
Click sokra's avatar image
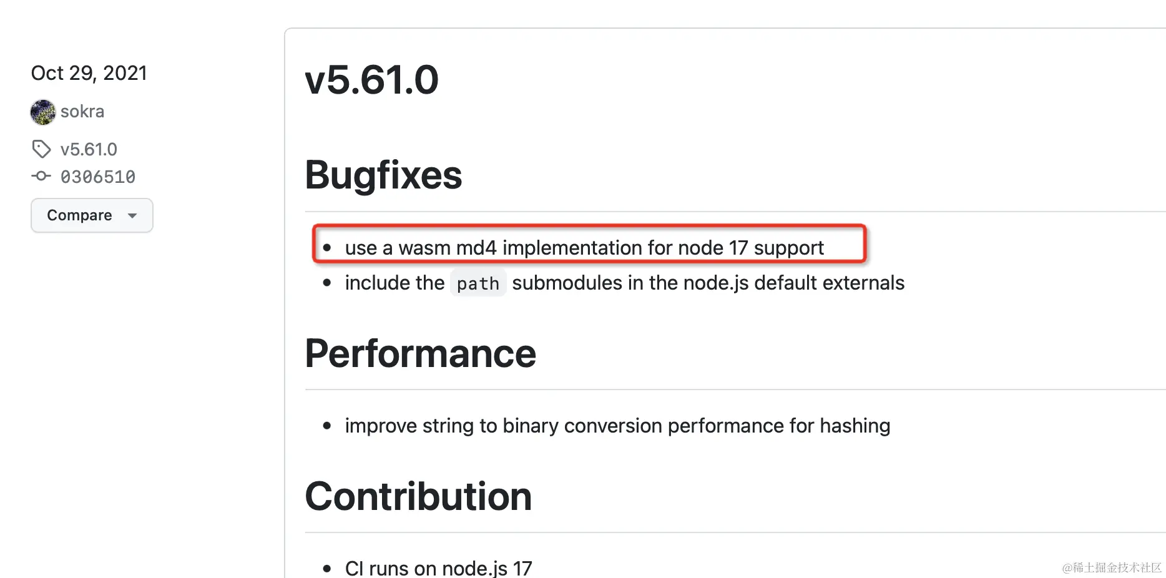[x=43, y=112]
